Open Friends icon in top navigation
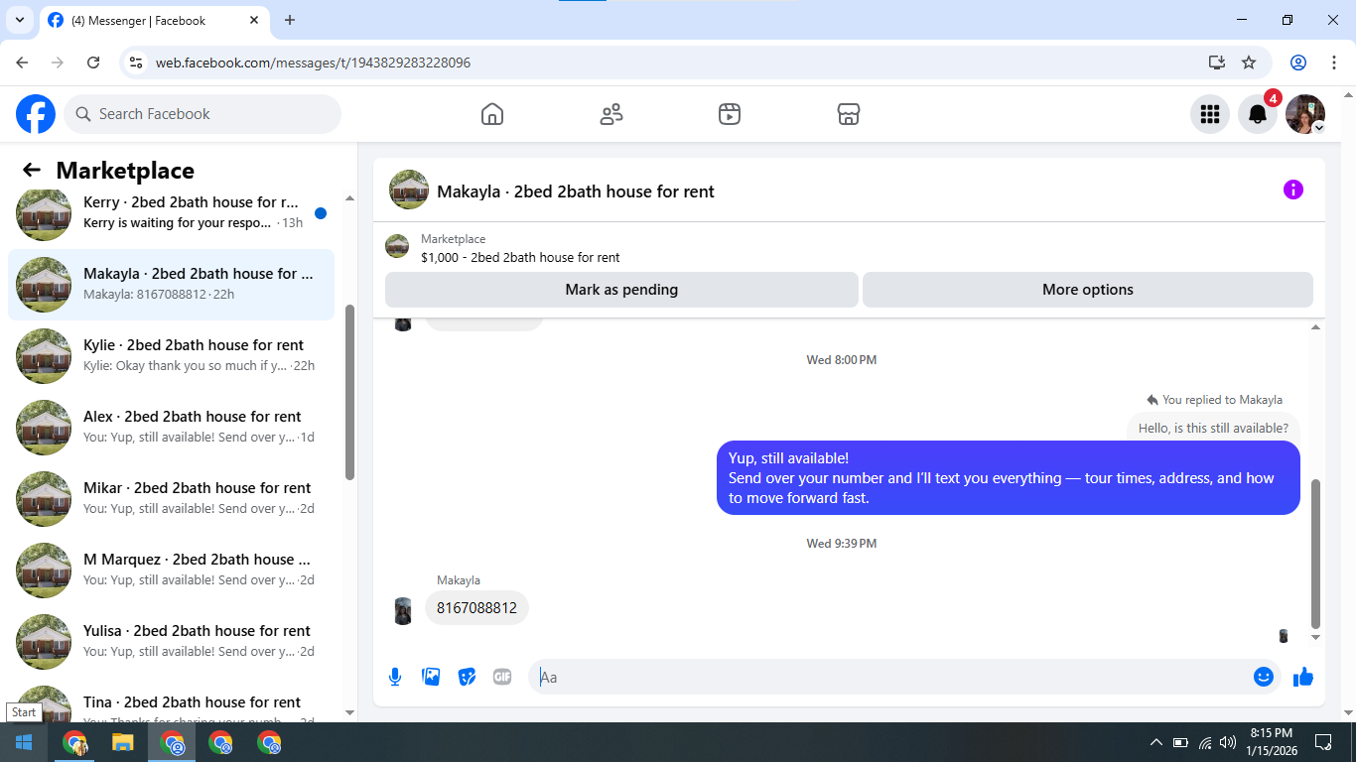Screen dimensions: 1356x762 pyautogui.click(x=611, y=114)
